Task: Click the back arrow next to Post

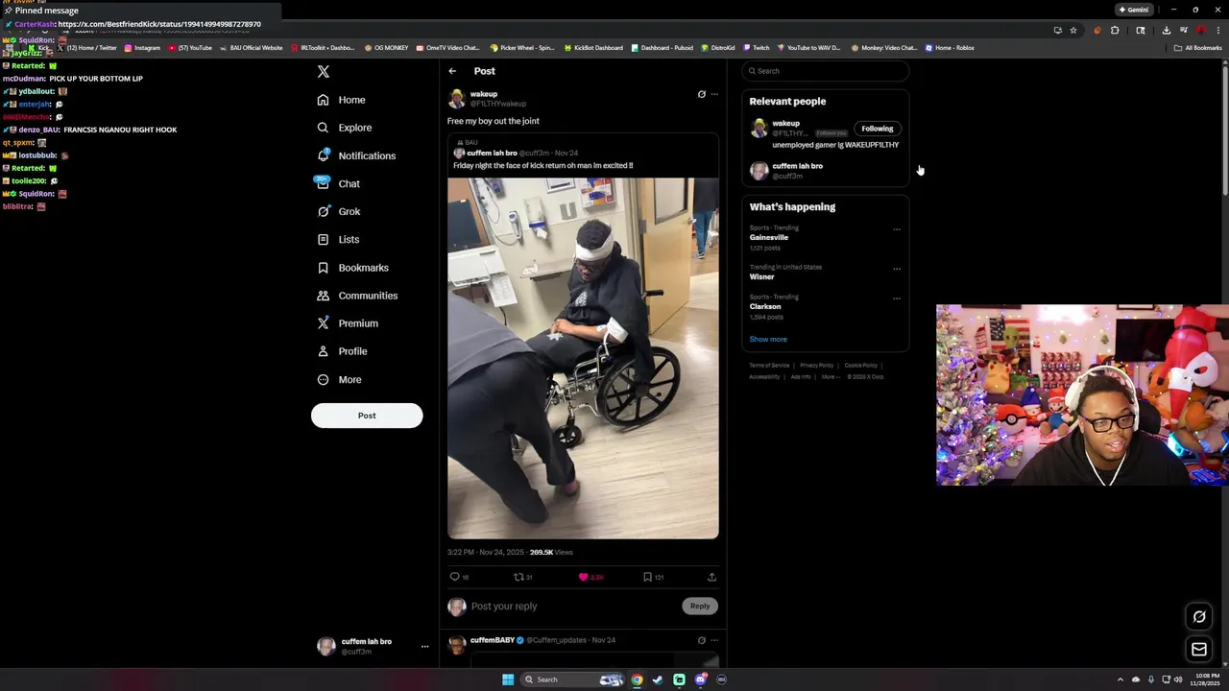Action: pyautogui.click(x=452, y=71)
